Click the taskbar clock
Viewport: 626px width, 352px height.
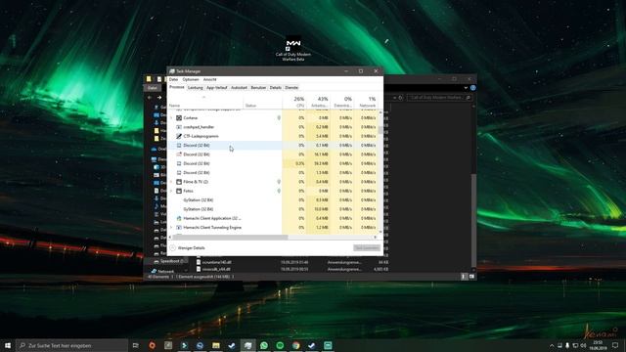[598, 345]
